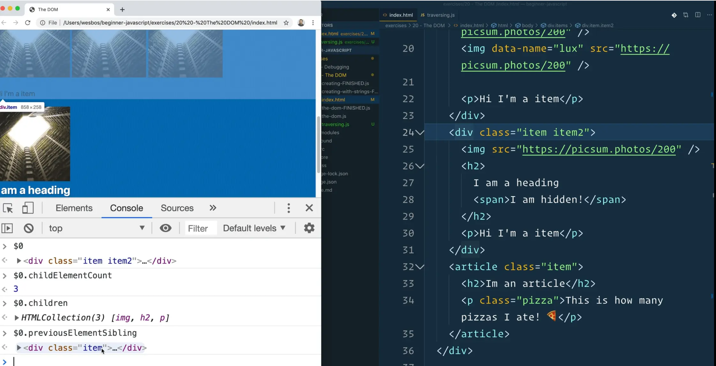This screenshot has height=366, width=716.
Task: Open the-dom.js in file explorer
Action: click(334, 116)
